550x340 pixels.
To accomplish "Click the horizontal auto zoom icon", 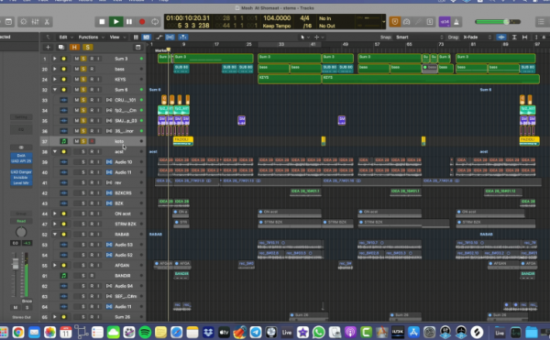I will tap(524, 38).
